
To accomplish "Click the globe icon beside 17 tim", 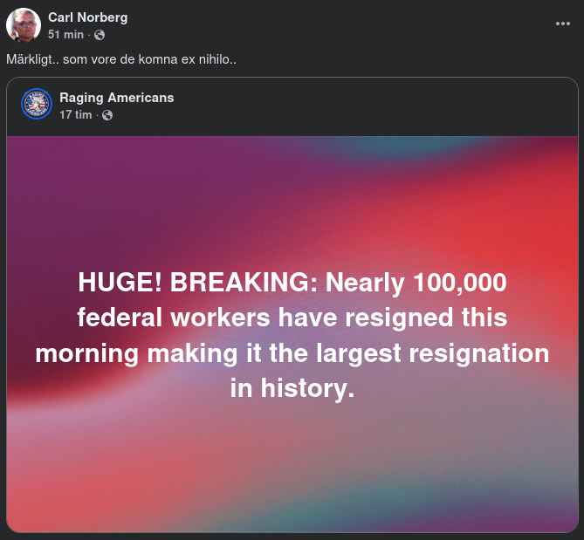I will pyautogui.click(x=107, y=115).
